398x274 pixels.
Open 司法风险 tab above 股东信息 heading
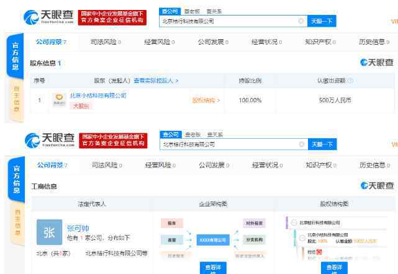(x=106, y=42)
